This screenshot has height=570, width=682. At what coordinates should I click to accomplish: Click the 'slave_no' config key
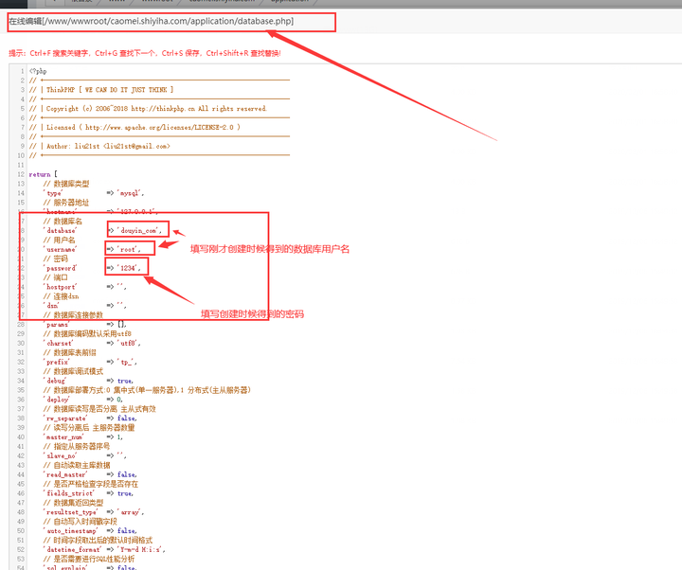click(60, 456)
